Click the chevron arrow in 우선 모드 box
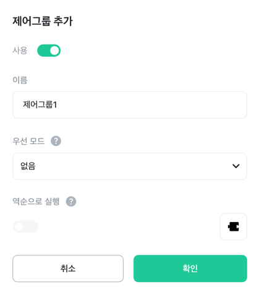 [x=236, y=166]
